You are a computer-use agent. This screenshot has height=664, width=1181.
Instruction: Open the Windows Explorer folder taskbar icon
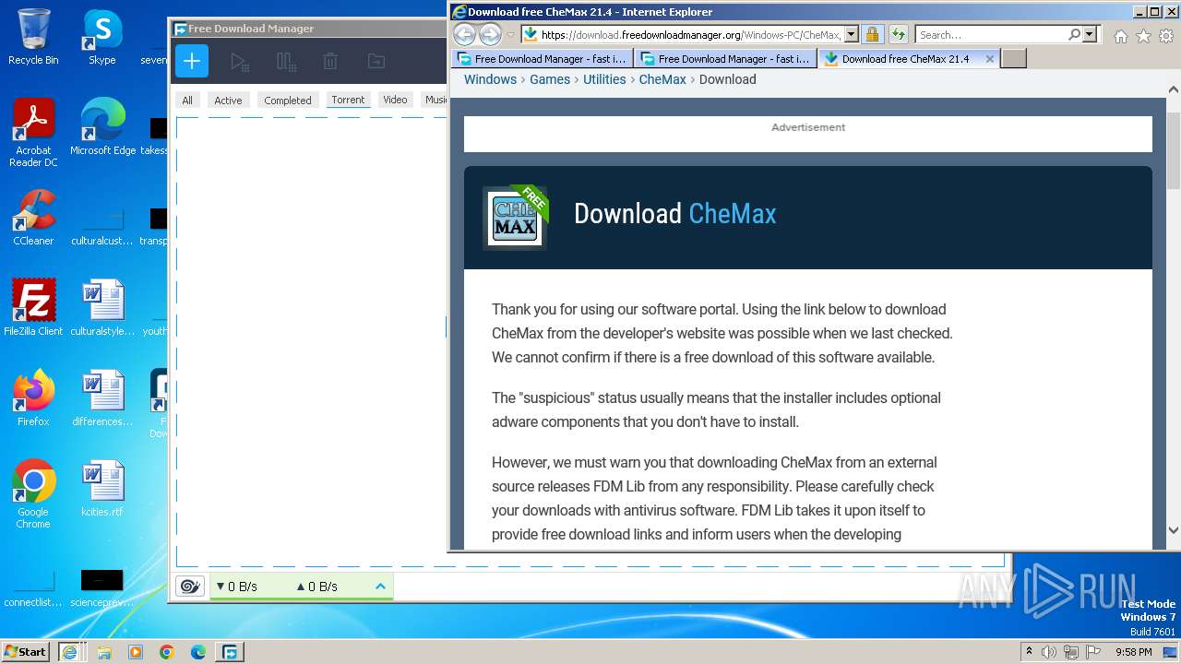click(x=104, y=652)
